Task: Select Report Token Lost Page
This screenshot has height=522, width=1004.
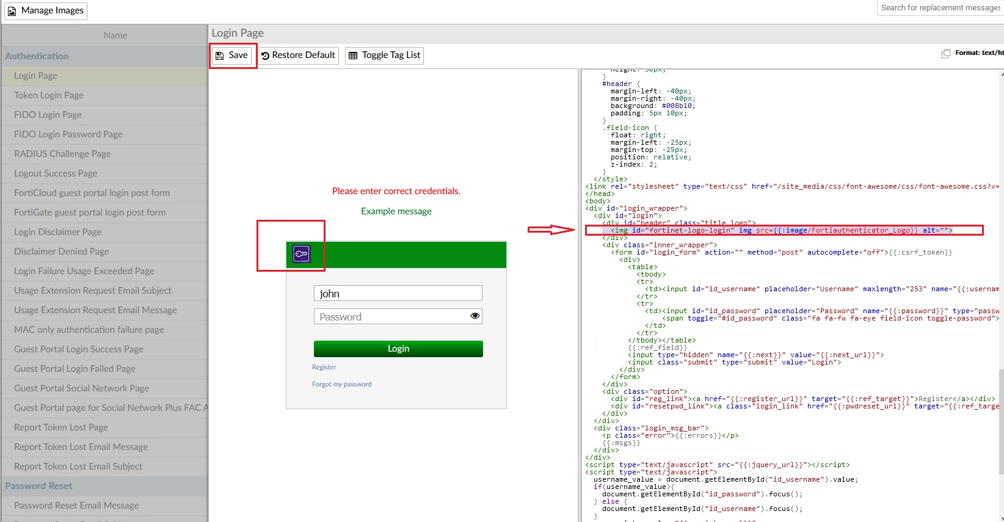Action: pos(104,427)
